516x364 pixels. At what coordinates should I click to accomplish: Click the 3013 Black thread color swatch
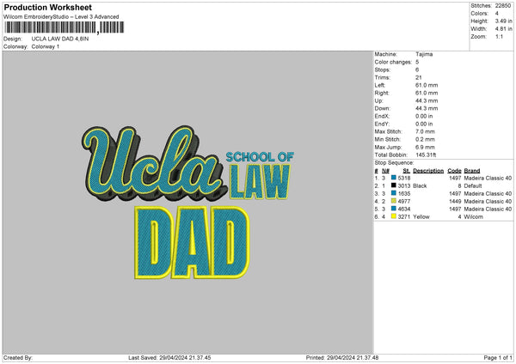(394, 185)
